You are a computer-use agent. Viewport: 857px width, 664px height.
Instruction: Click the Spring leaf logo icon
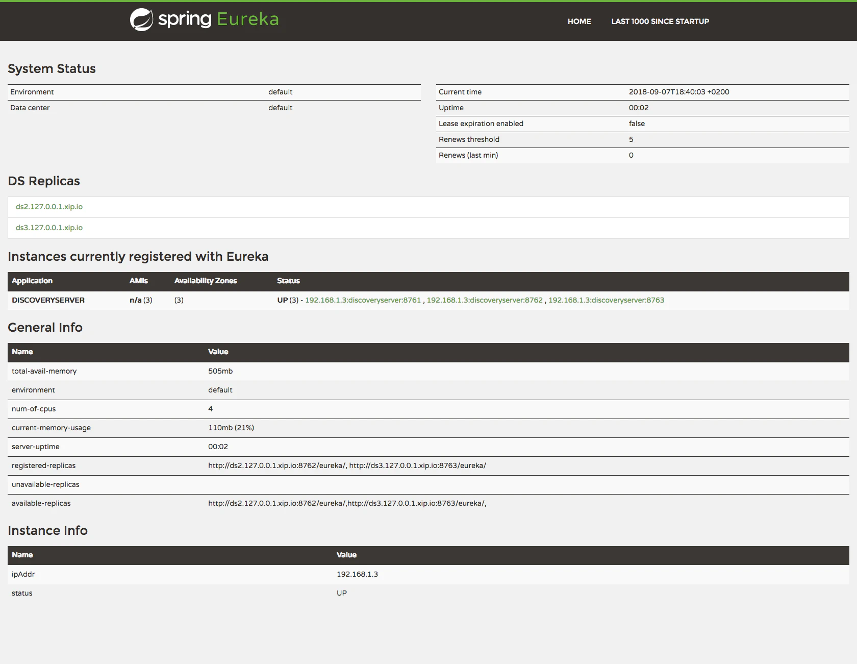[x=141, y=20]
